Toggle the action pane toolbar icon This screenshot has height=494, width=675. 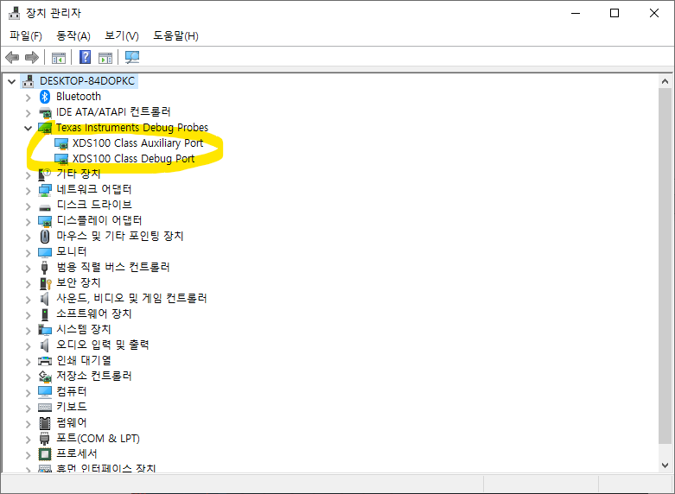pos(105,57)
